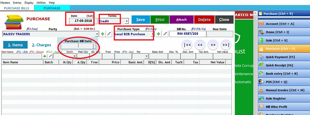
Task: Open Items from the sidebar
Action: (284, 32)
